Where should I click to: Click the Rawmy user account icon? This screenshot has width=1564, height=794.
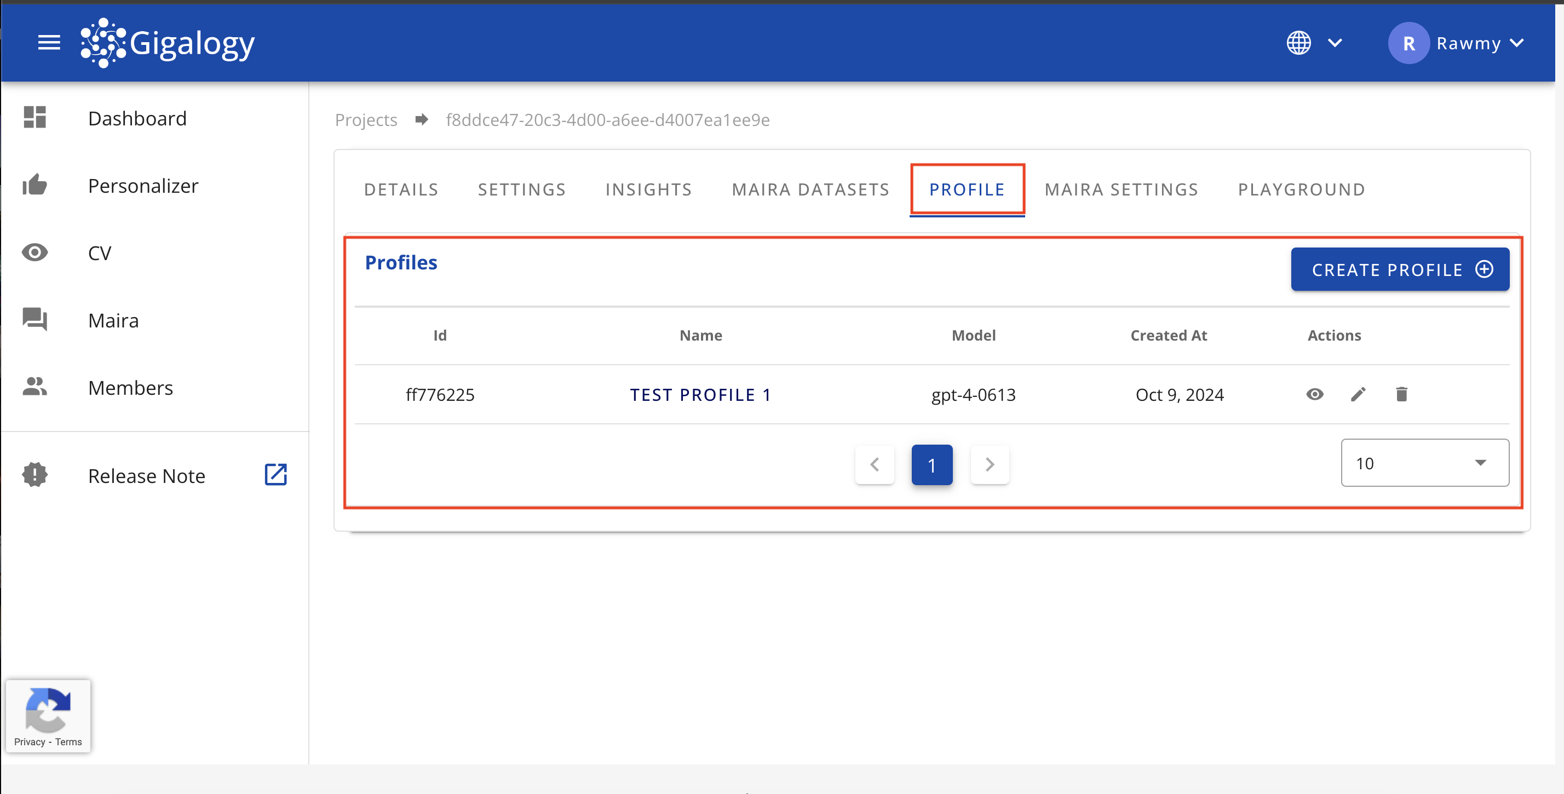click(x=1409, y=43)
